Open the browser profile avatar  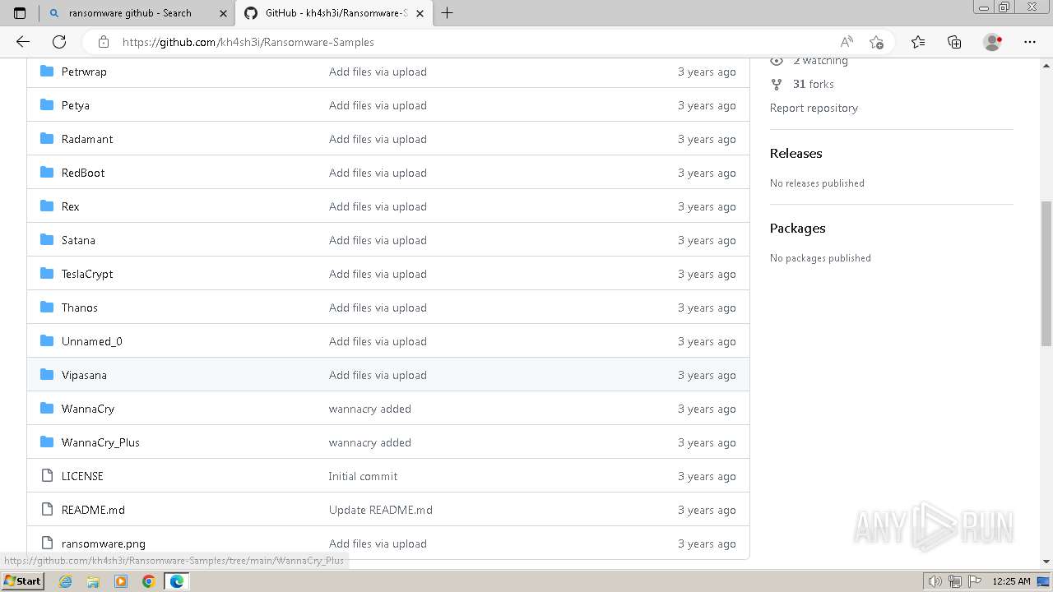992,42
